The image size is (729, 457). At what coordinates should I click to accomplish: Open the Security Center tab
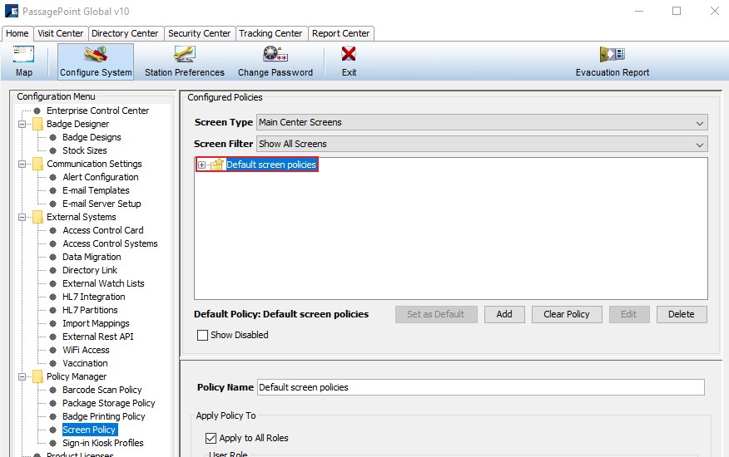200,33
